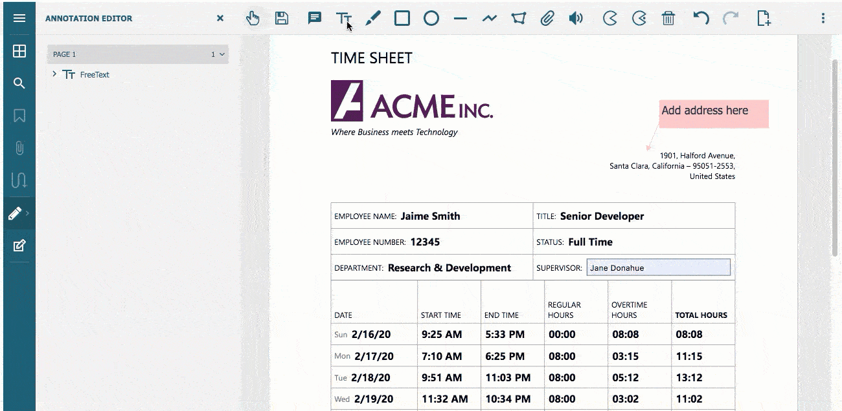Select the FreeText annotation tool
The width and height of the screenshot is (842, 411).
[343, 18]
